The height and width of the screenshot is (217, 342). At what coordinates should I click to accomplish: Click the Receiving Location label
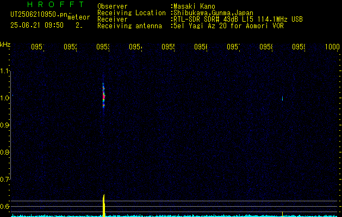(x=132, y=13)
